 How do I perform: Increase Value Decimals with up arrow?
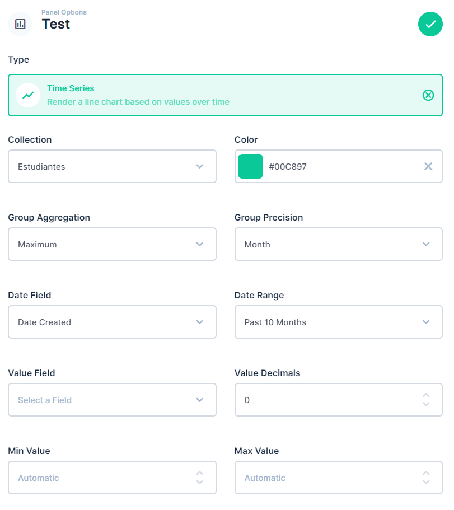[x=426, y=395]
